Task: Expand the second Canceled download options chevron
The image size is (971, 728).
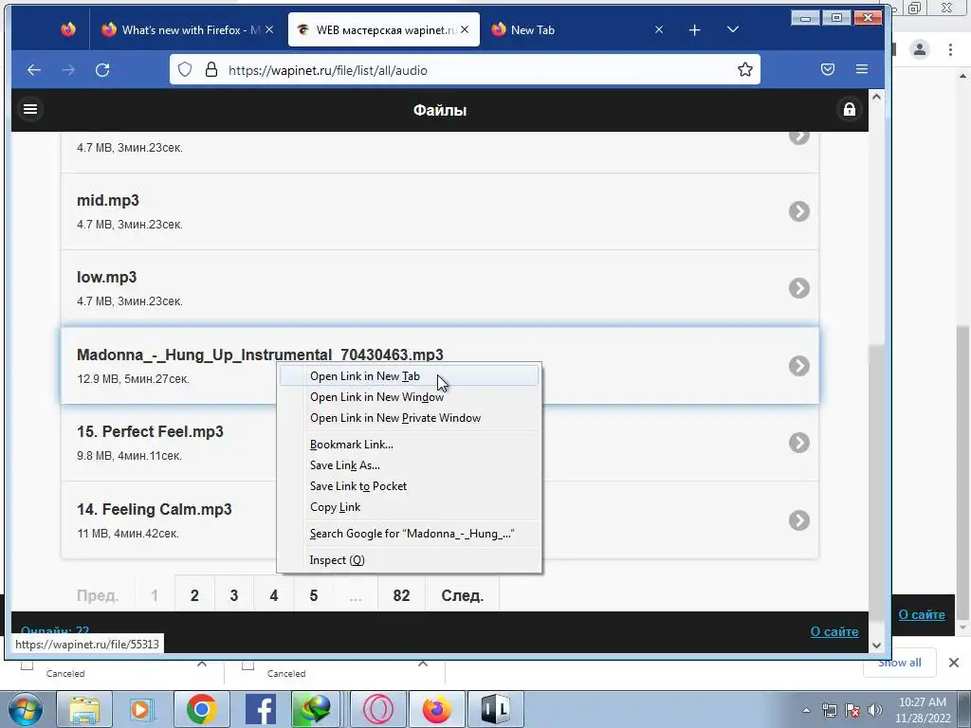Action: coord(423,664)
